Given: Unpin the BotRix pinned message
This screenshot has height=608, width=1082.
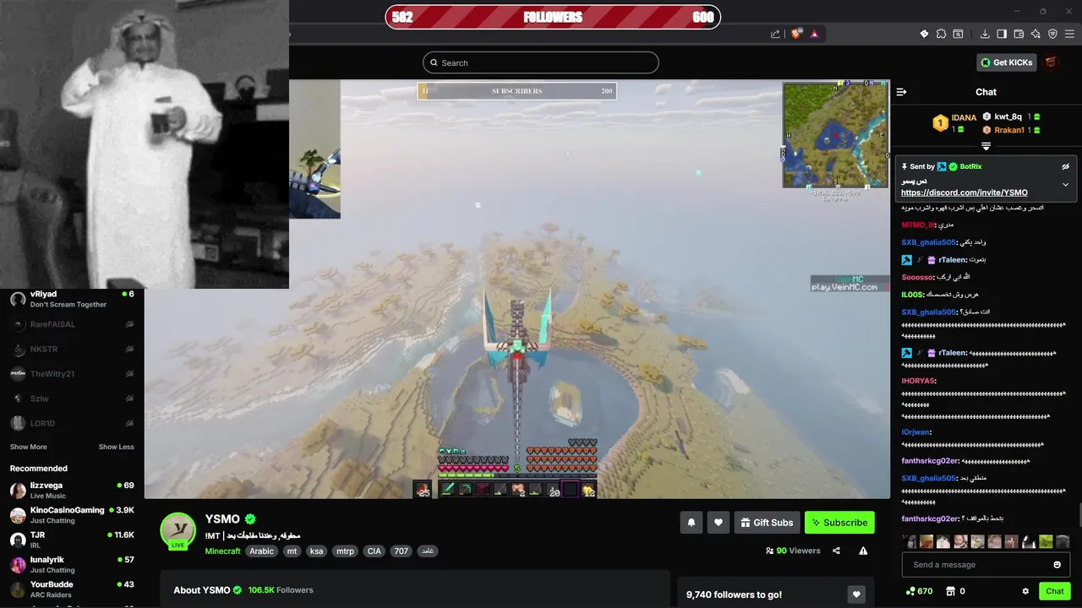Looking at the screenshot, I should tap(1065, 166).
